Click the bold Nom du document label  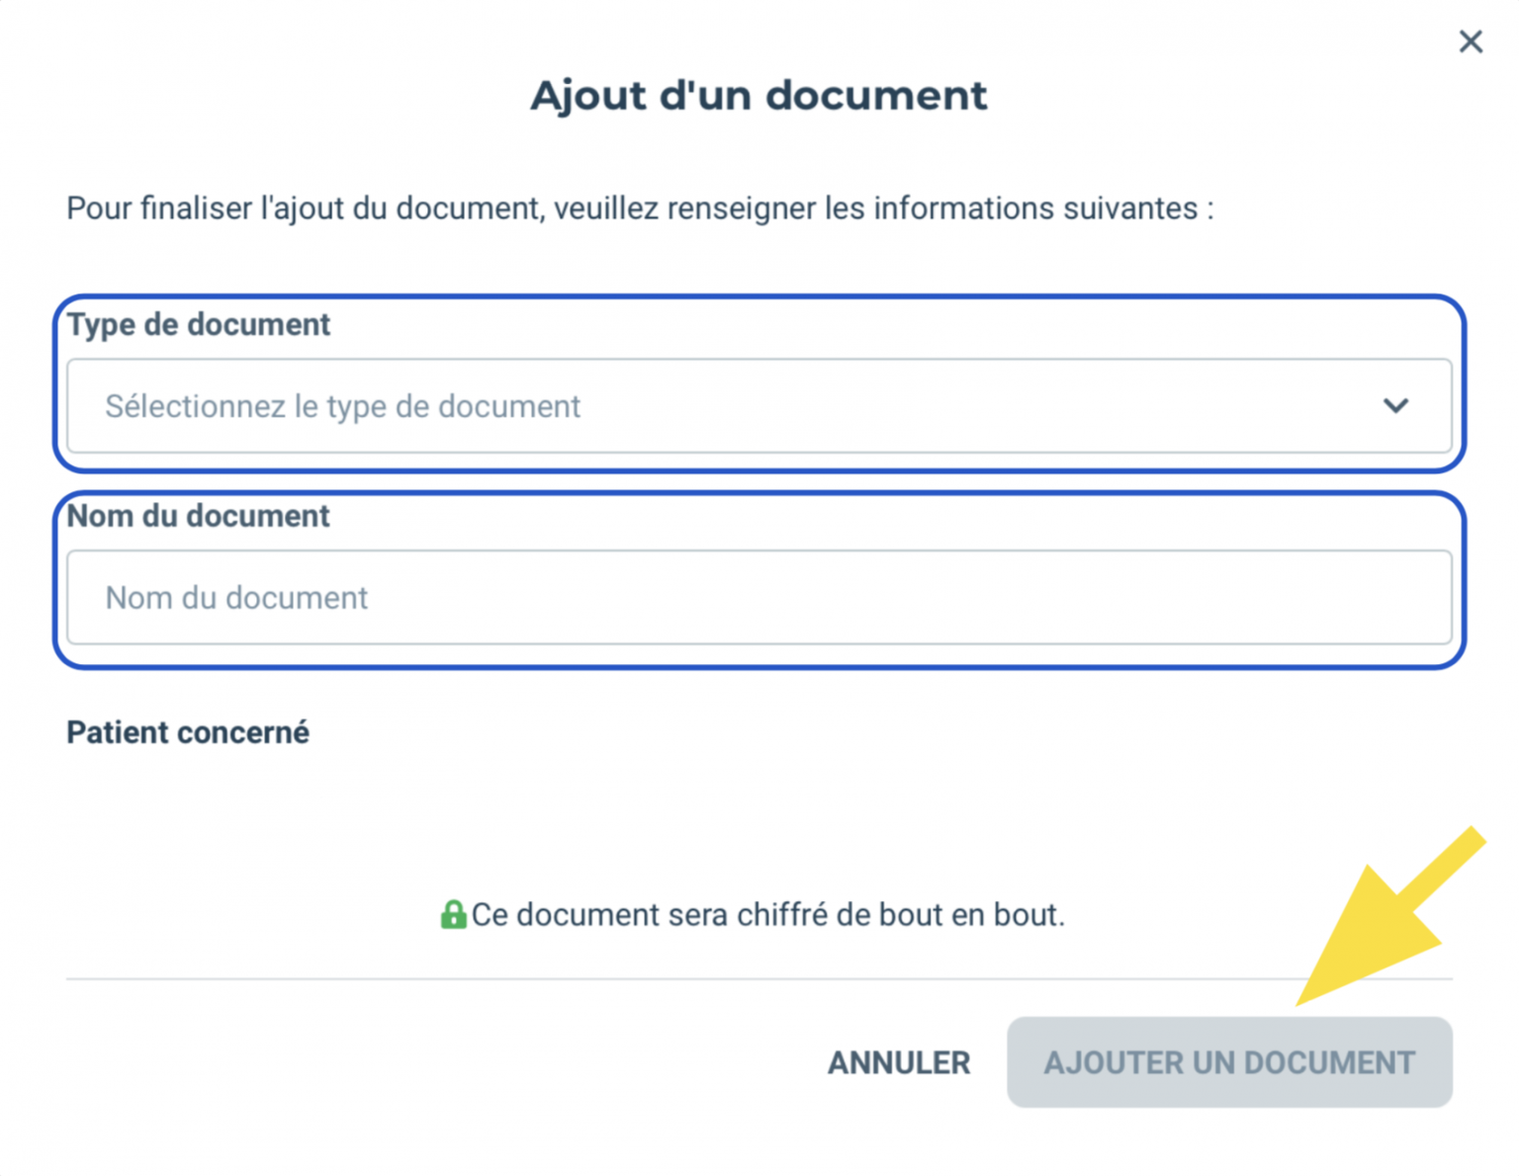click(198, 516)
